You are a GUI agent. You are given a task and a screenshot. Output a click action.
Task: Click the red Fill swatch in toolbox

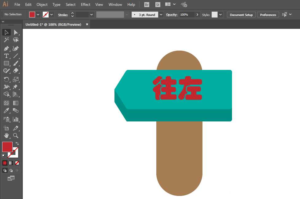[7, 147]
